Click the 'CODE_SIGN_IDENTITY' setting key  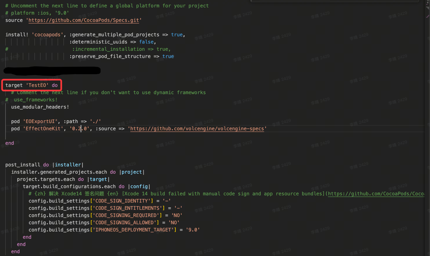pyautogui.click(x=122, y=201)
